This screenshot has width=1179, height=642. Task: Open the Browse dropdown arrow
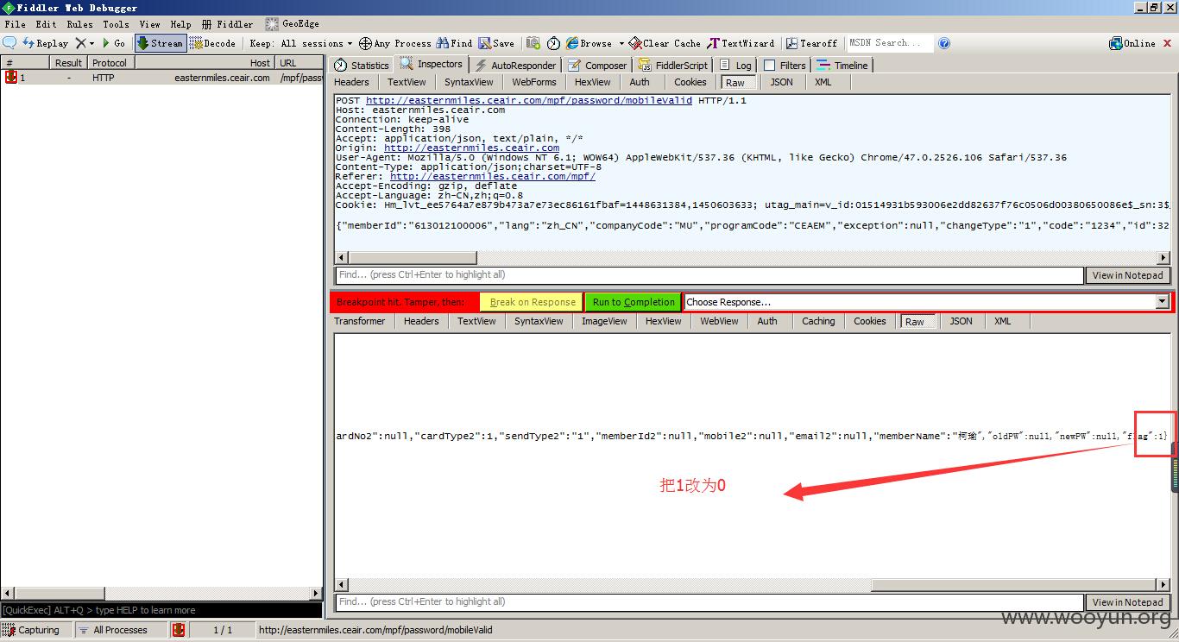[x=621, y=43]
